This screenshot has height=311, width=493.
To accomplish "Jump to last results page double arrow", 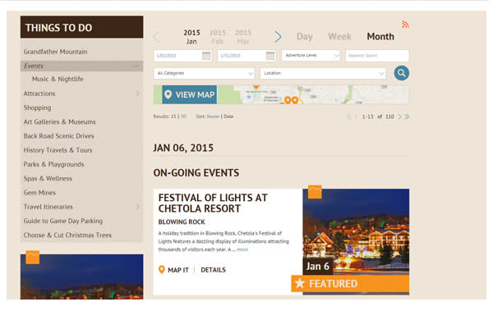I will [408, 117].
